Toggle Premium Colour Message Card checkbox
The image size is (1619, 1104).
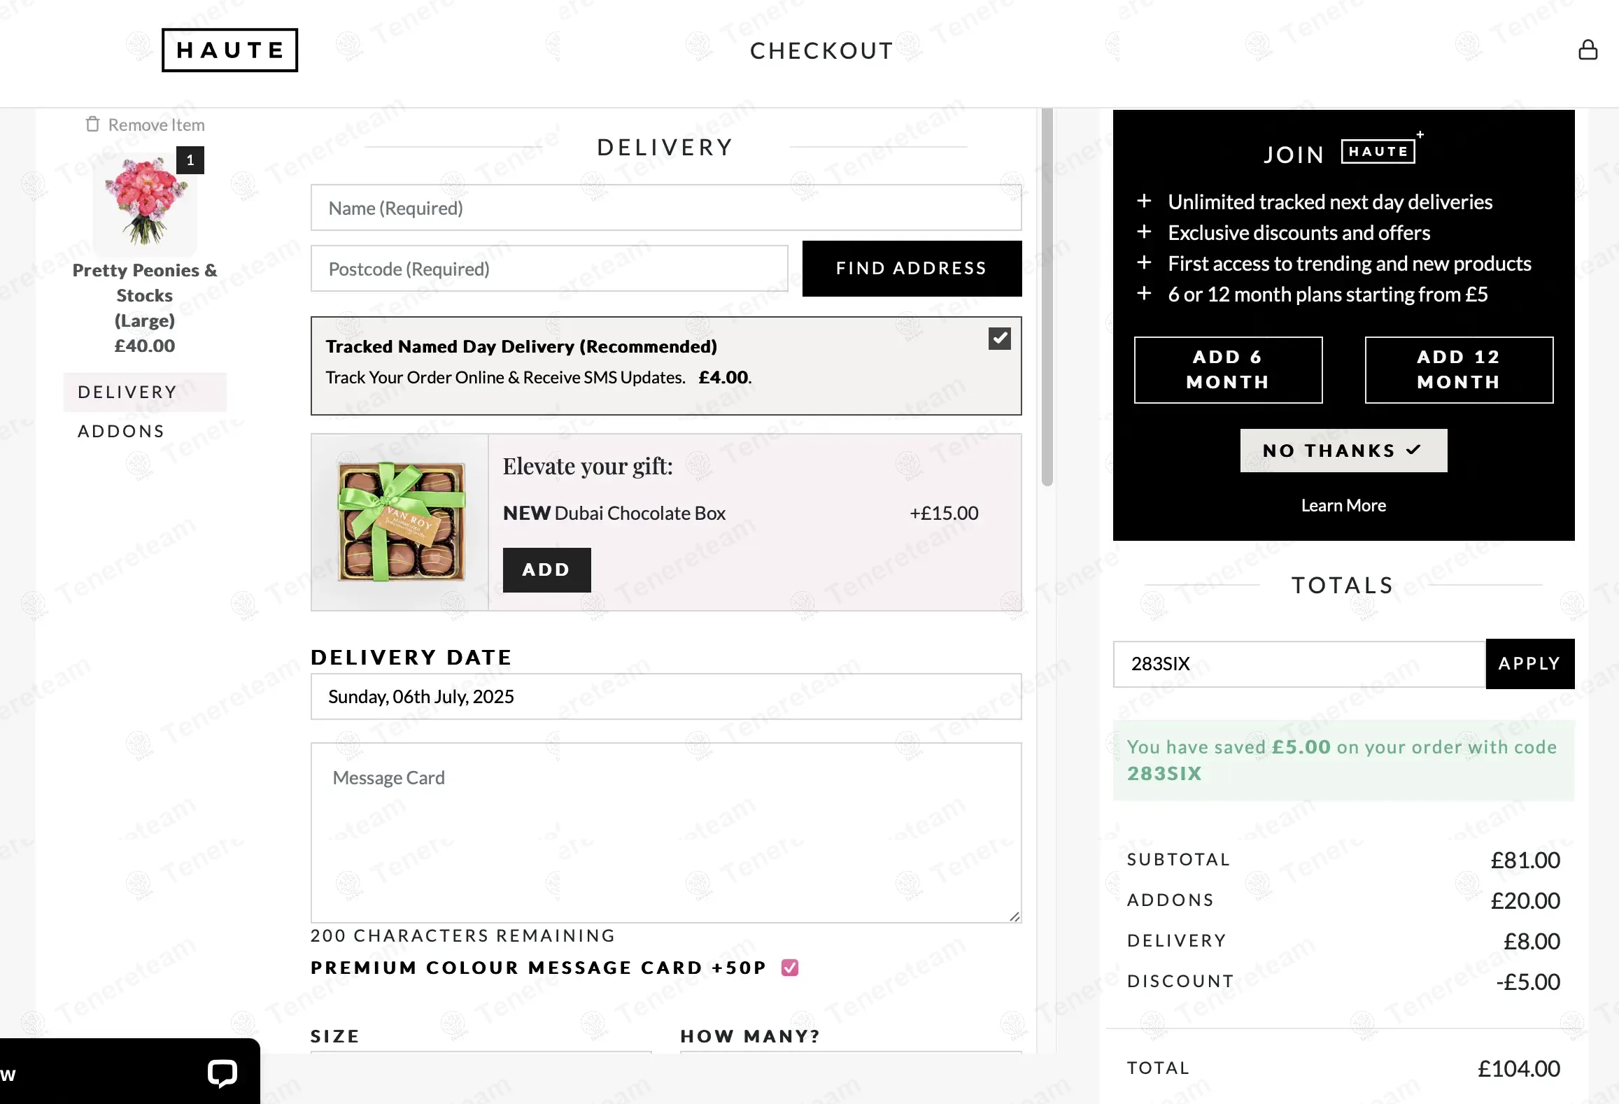pos(790,968)
